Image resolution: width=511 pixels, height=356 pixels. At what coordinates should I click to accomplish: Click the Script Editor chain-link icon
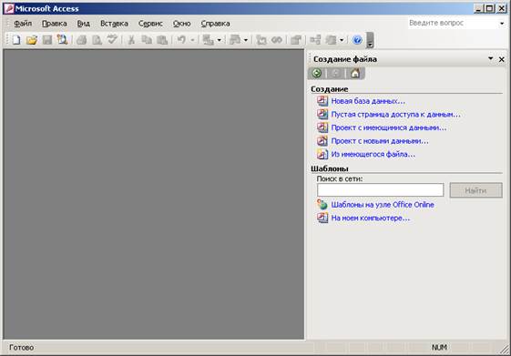click(277, 40)
